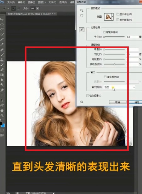142x194 pixels.
Task: Click reset icon at dialog bottom-left
Action: [x=82, y=102]
